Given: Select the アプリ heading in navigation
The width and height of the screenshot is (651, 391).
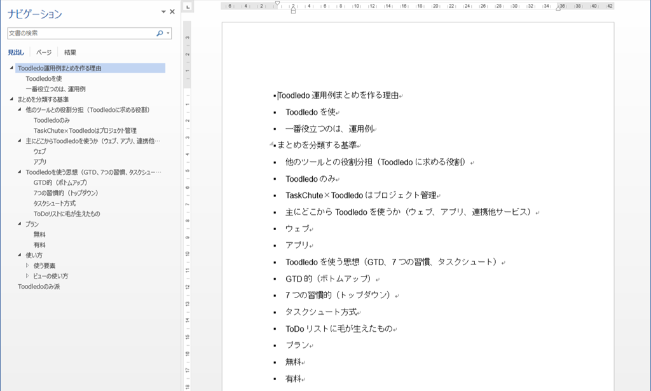Looking at the screenshot, I should [40, 161].
